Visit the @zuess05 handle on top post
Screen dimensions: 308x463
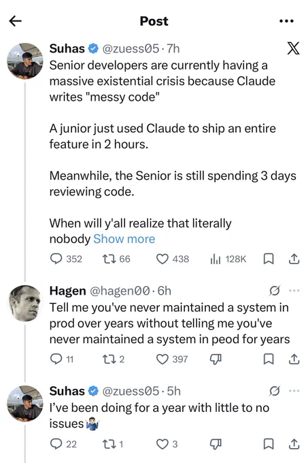coord(131,48)
